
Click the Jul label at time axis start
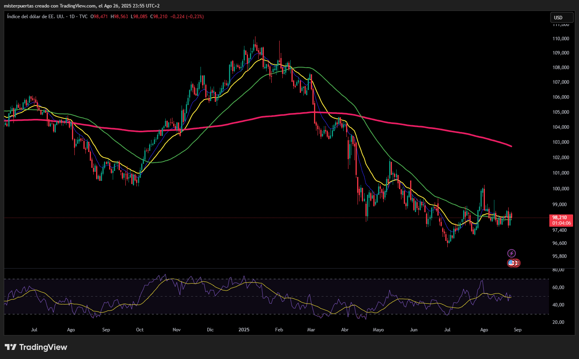click(34, 330)
